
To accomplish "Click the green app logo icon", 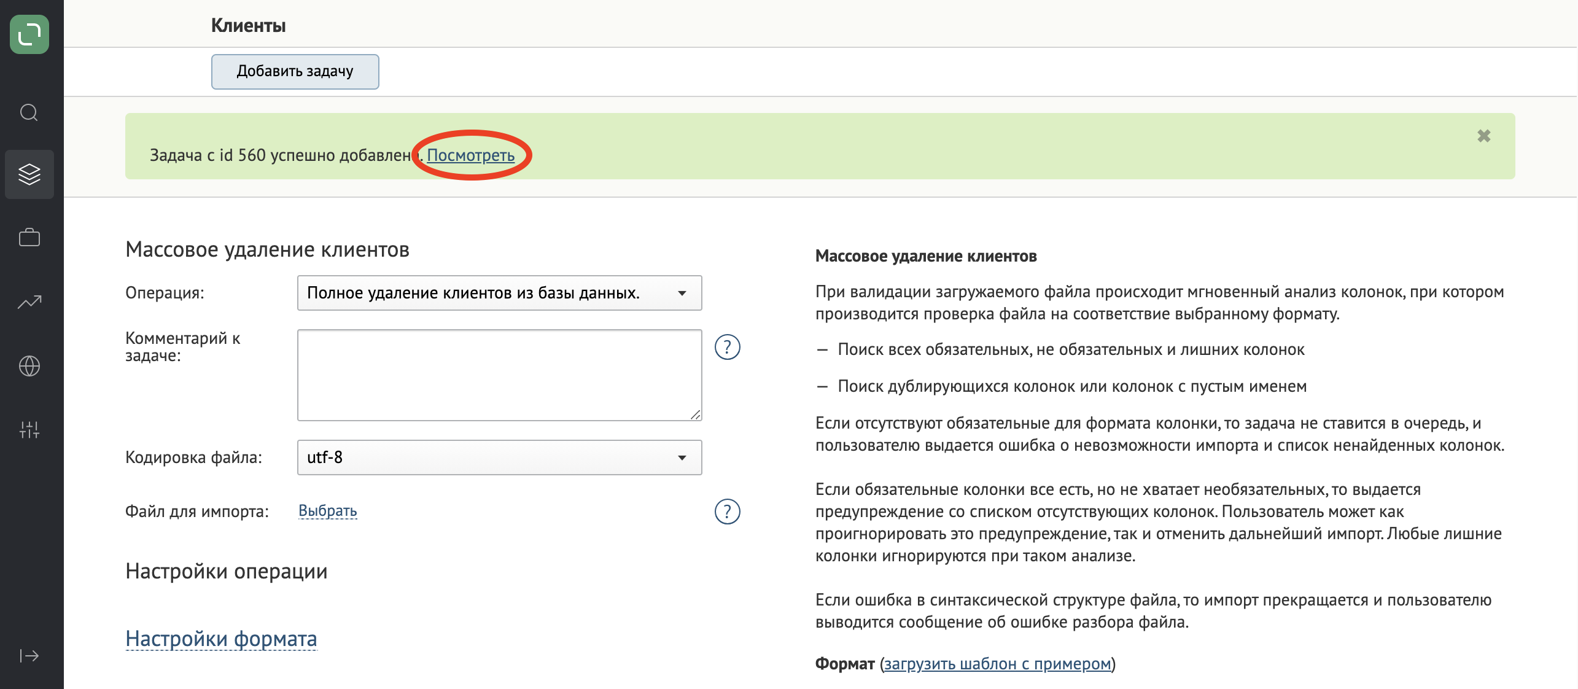I will point(29,34).
